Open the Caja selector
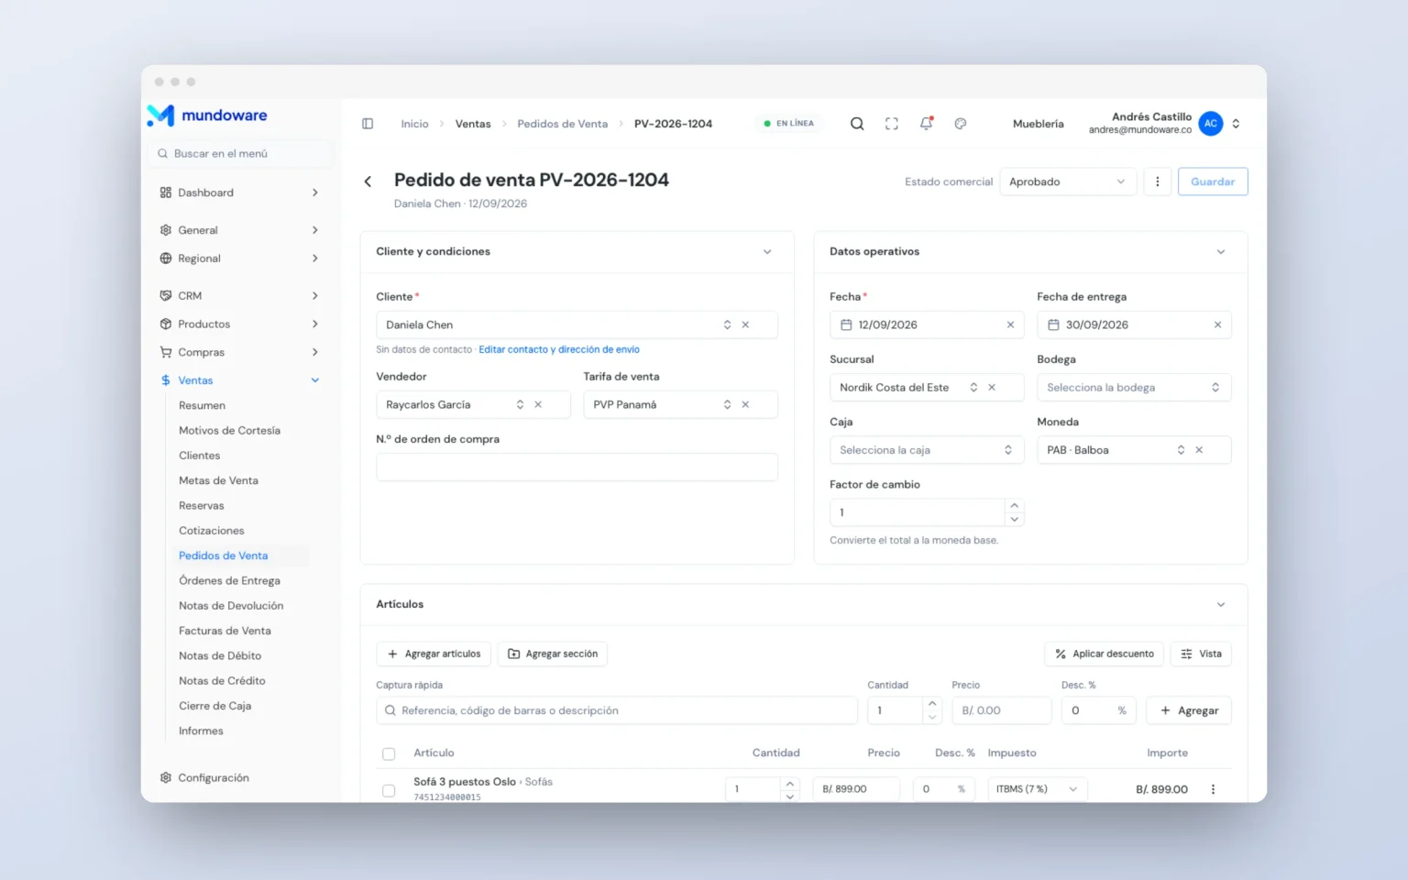This screenshot has width=1408, height=880. click(x=927, y=450)
